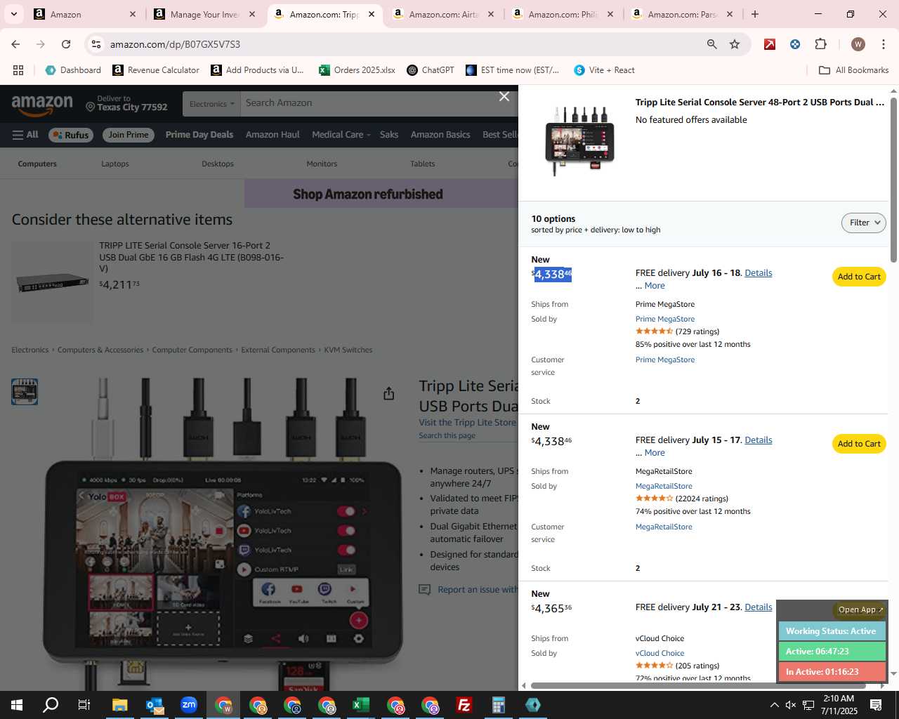The width and height of the screenshot is (899, 719).
Task: Close the offers listing side panel
Action: point(504,96)
